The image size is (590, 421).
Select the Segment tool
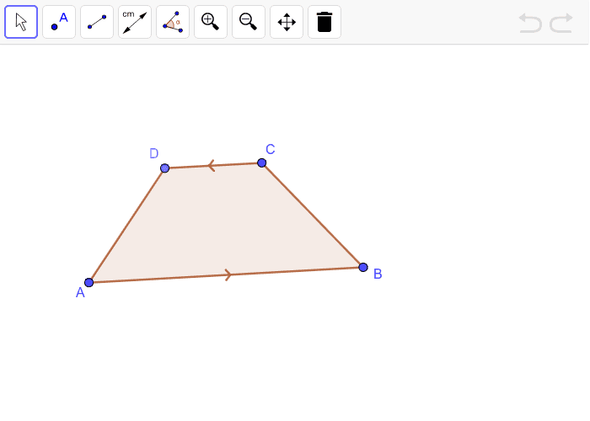point(97,22)
